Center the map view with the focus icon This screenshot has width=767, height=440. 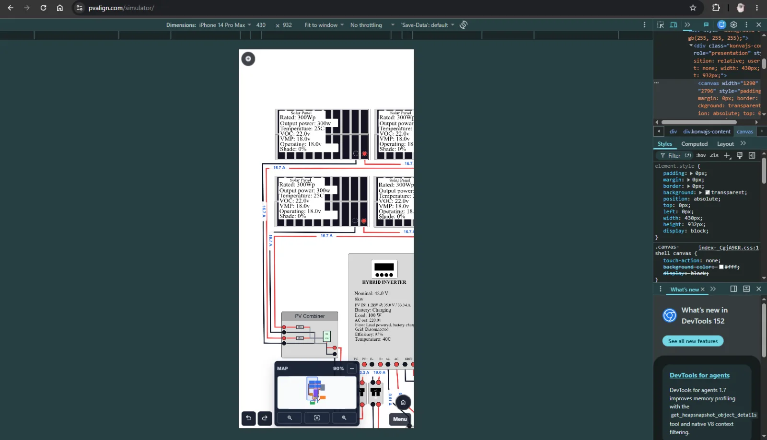(x=317, y=418)
